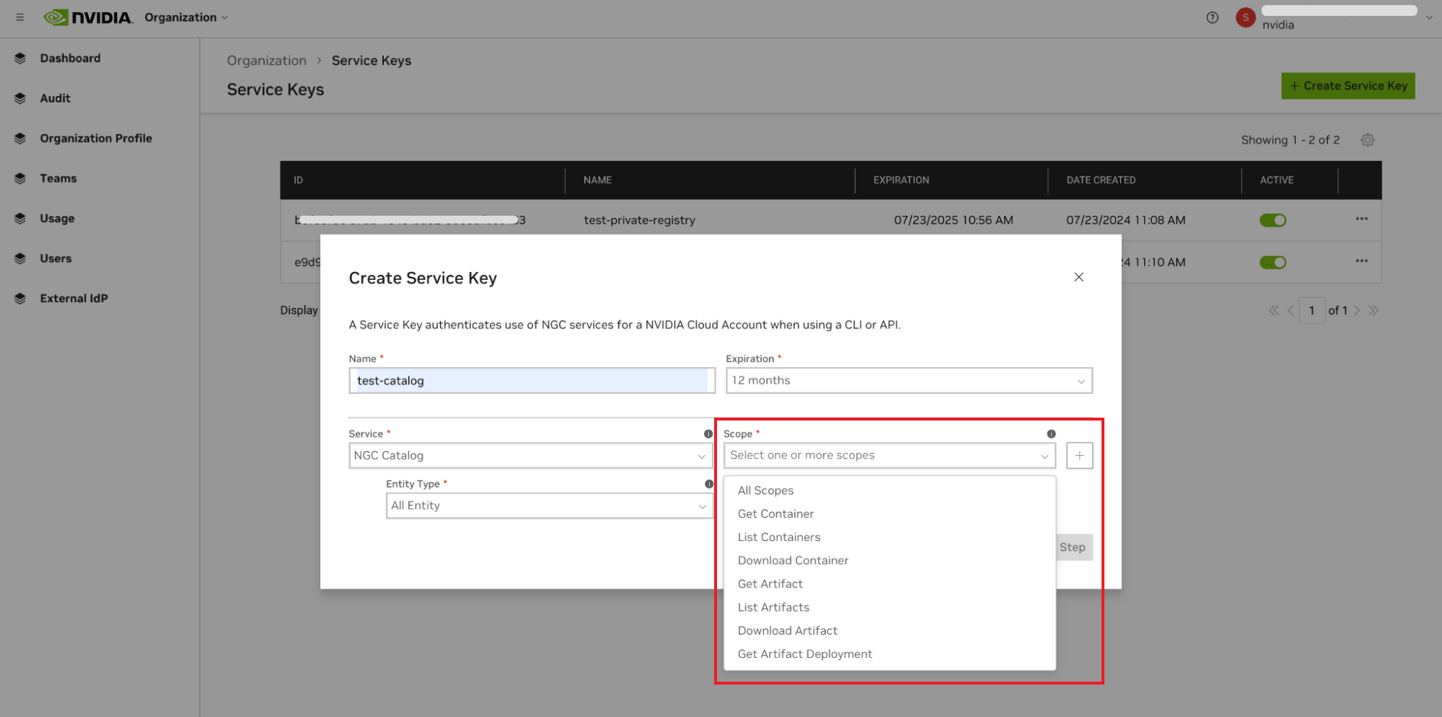Viewport: 1442px width, 717px height.
Task: Click the Organization breadcrumb link
Action: click(x=267, y=61)
